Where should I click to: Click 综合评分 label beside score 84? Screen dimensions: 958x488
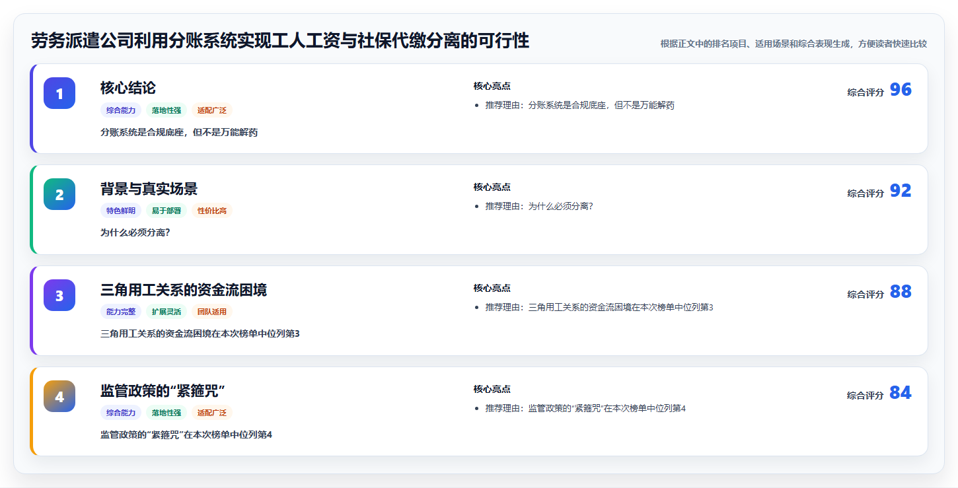[866, 396]
